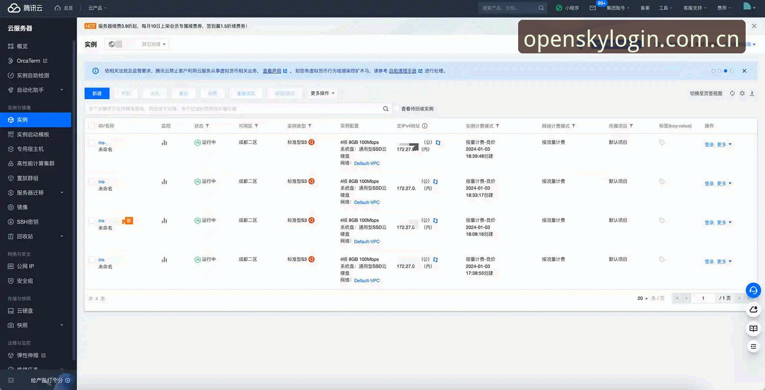Open the documentation book floating icon
Screen dimensions: 765x390
tap(753, 328)
